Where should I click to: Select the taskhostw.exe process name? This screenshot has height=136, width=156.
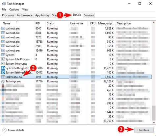pyautogui.click(x=14, y=77)
